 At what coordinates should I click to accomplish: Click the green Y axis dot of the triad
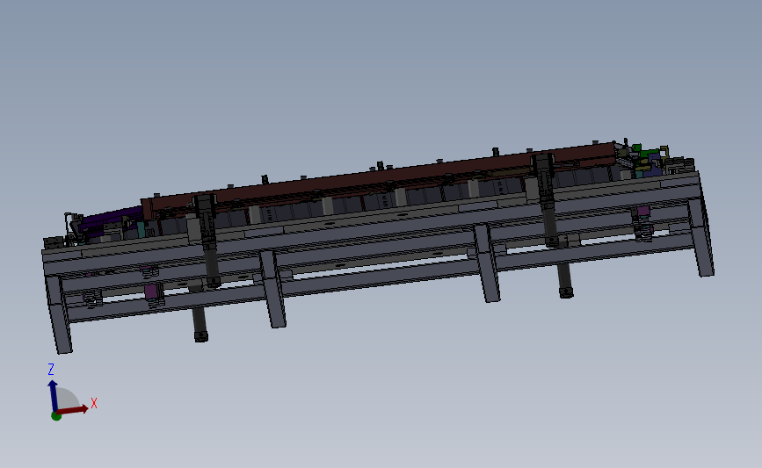click(x=56, y=415)
